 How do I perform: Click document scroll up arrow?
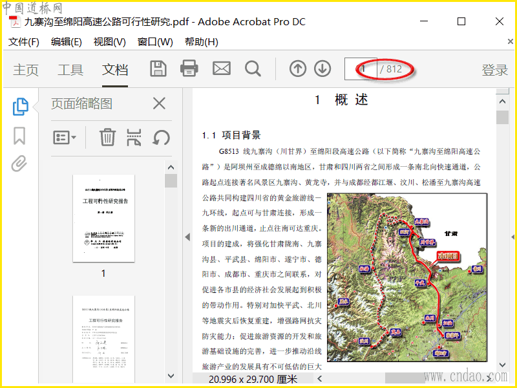(502, 102)
